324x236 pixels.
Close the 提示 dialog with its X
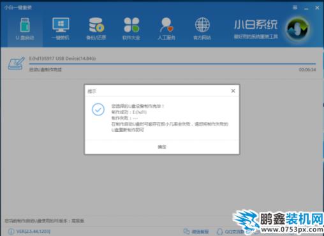tap(233, 91)
